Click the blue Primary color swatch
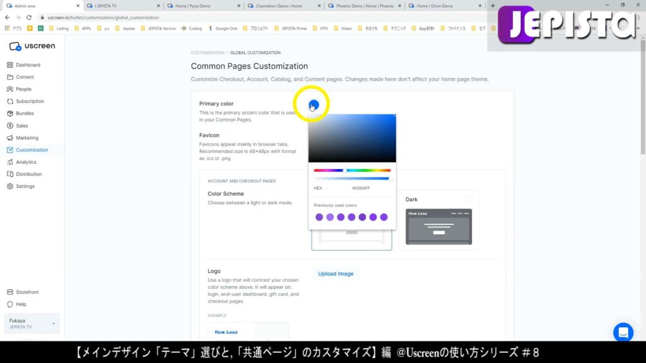 pyautogui.click(x=314, y=105)
